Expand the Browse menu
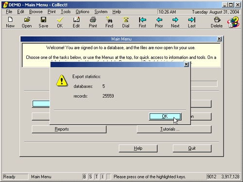This screenshot has height=182, width=243. 36,12
